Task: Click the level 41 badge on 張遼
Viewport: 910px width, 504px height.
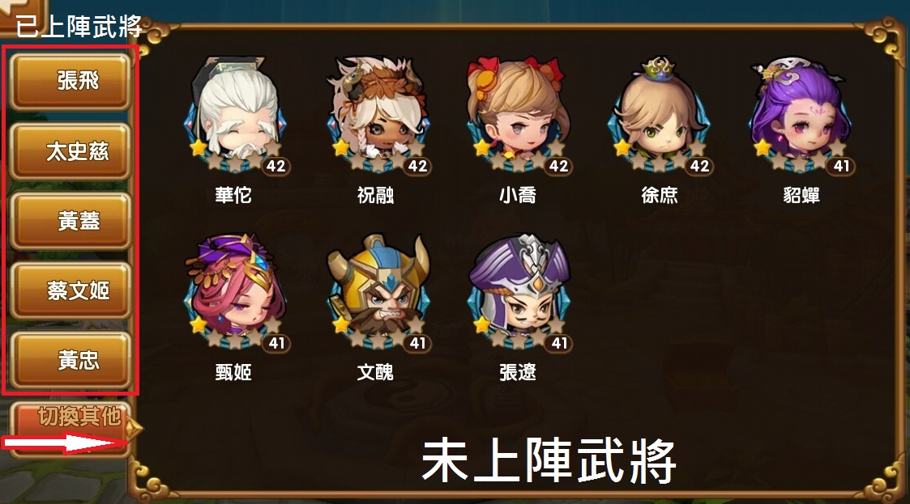Action: (559, 344)
